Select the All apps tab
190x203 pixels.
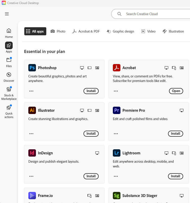click(35, 31)
